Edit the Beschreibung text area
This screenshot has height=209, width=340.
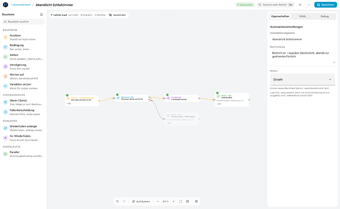coord(302,57)
